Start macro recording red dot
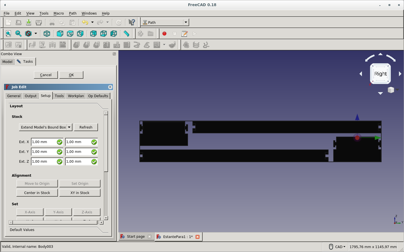The height and width of the screenshot is (252, 404). (164, 34)
